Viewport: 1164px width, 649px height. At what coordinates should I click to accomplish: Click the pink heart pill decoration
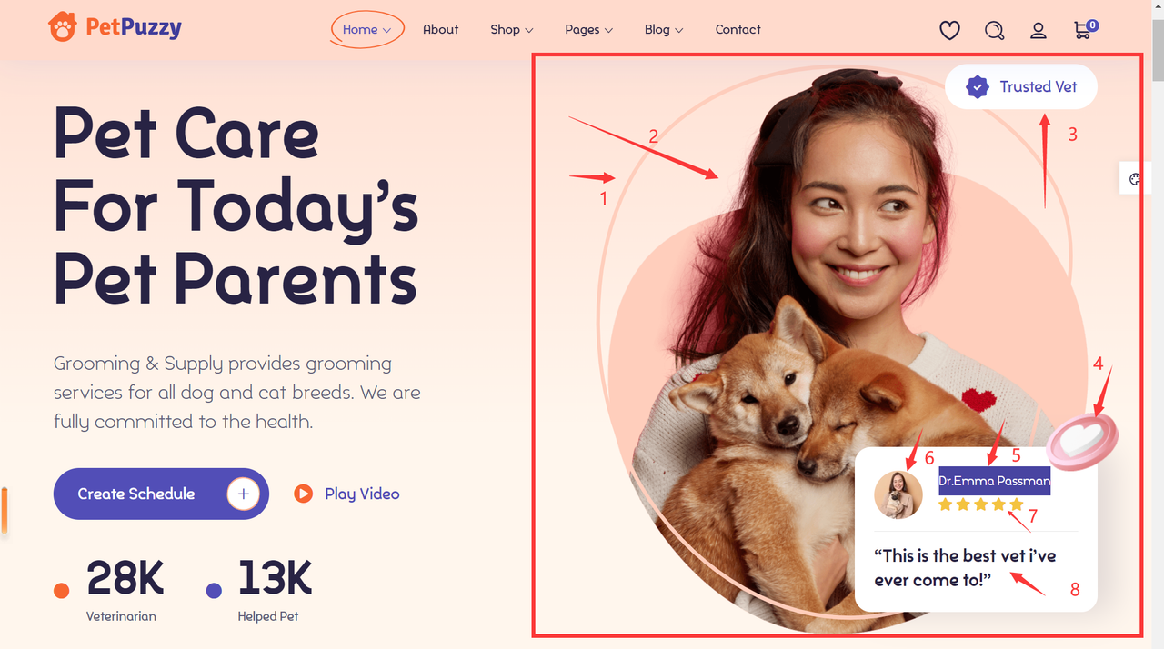click(x=1082, y=440)
